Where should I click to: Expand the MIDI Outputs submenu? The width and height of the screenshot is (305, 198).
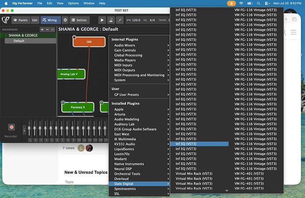point(140,70)
